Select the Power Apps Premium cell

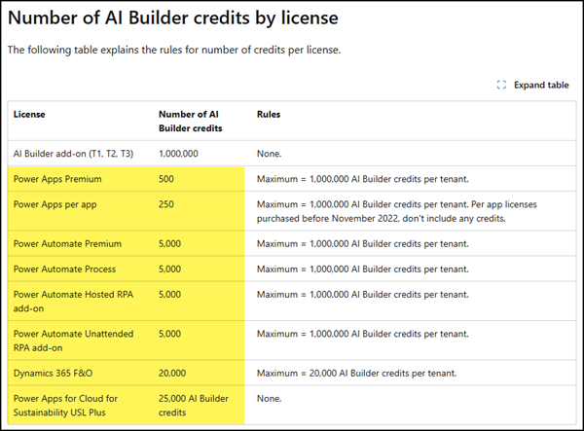[x=57, y=179]
